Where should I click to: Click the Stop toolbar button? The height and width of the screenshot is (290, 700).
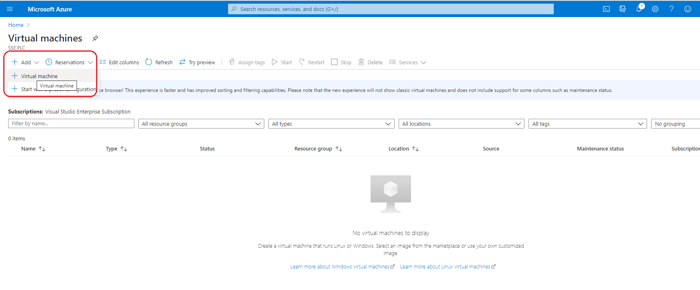pyautogui.click(x=341, y=62)
